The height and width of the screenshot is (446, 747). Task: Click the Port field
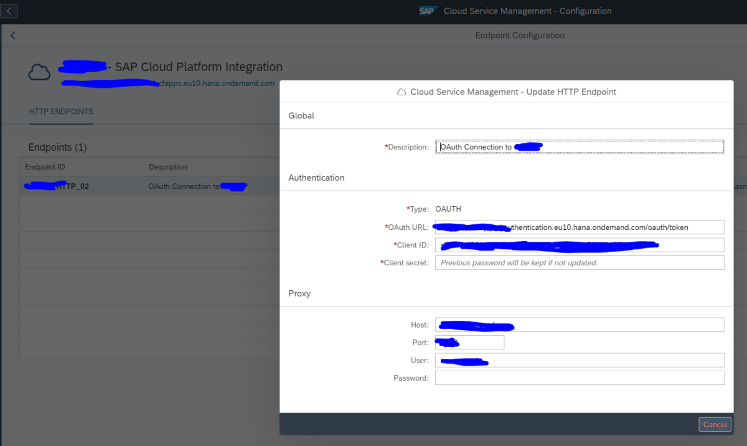(x=469, y=342)
